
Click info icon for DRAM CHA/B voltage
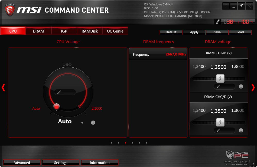click(x=241, y=86)
